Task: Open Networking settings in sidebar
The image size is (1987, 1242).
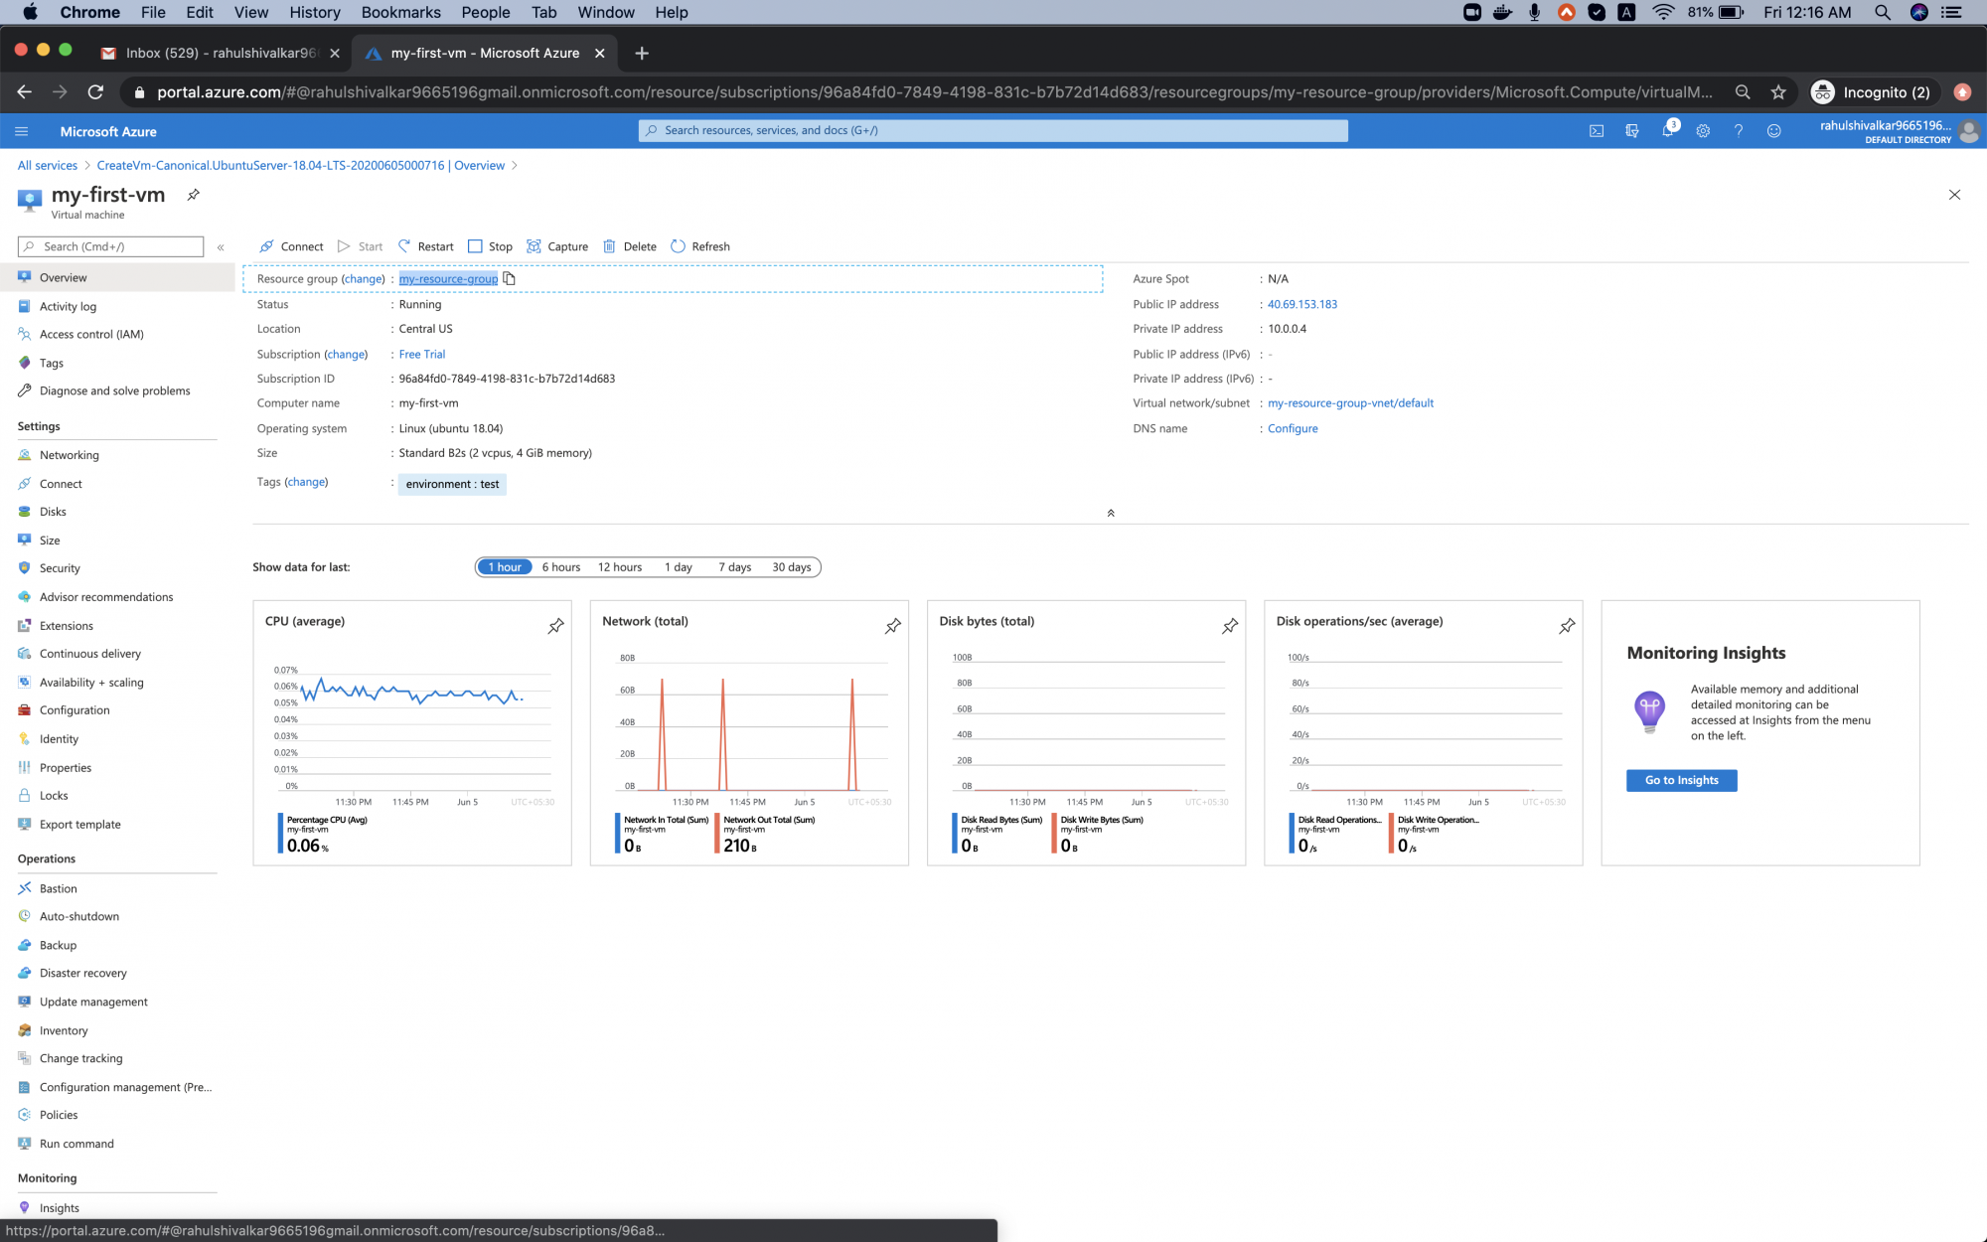Action: [70, 455]
